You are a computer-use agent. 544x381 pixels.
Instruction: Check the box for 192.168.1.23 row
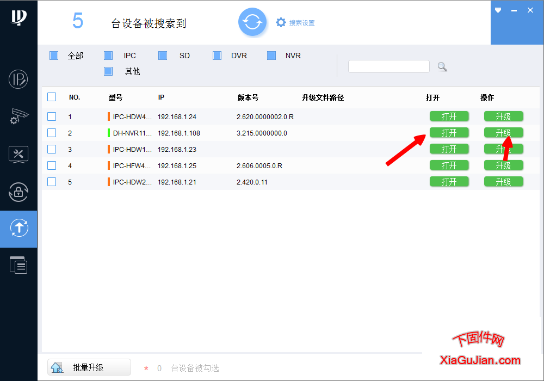tap(52, 149)
